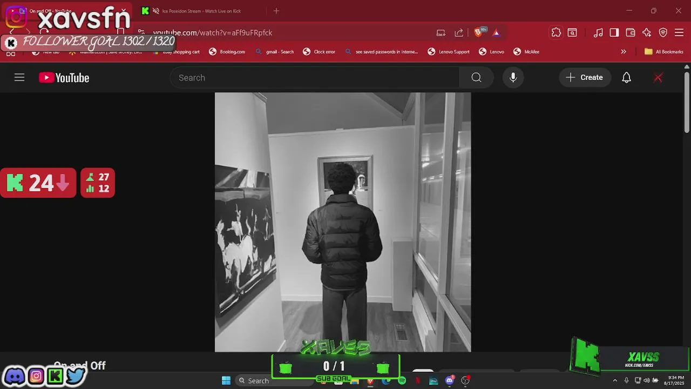The height and width of the screenshot is (389, 691).
Task: Open a new browser tab
Action: [276, 11]
